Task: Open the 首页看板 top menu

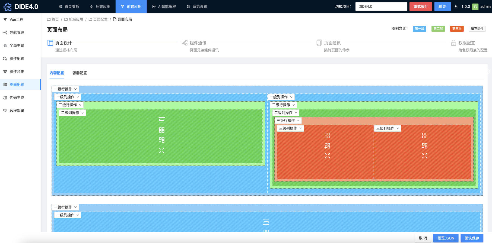Action: [69, 7]
